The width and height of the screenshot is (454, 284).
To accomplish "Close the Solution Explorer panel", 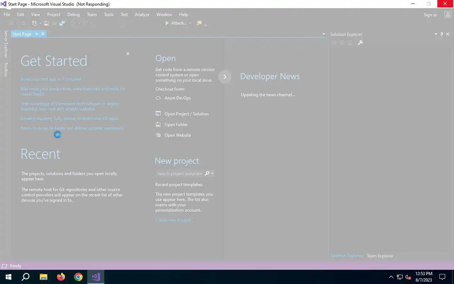I will pyautogui.click(x=448, y=34).
